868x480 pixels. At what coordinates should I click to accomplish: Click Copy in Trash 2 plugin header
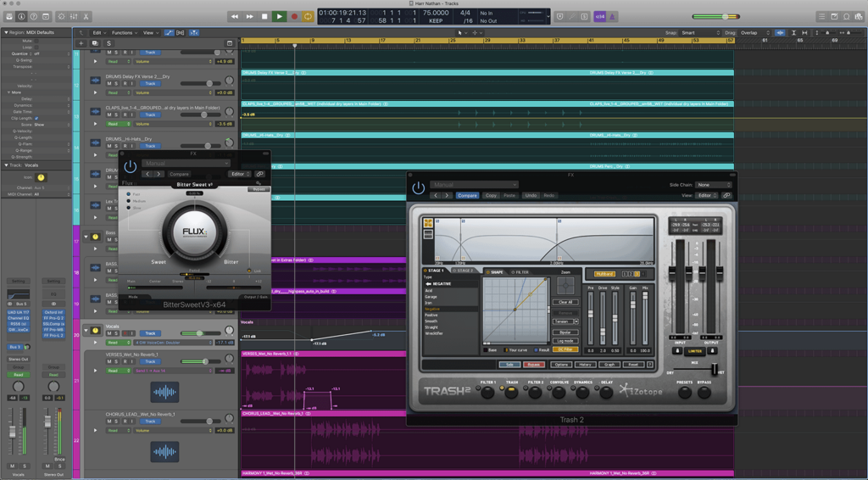[491, 195]
